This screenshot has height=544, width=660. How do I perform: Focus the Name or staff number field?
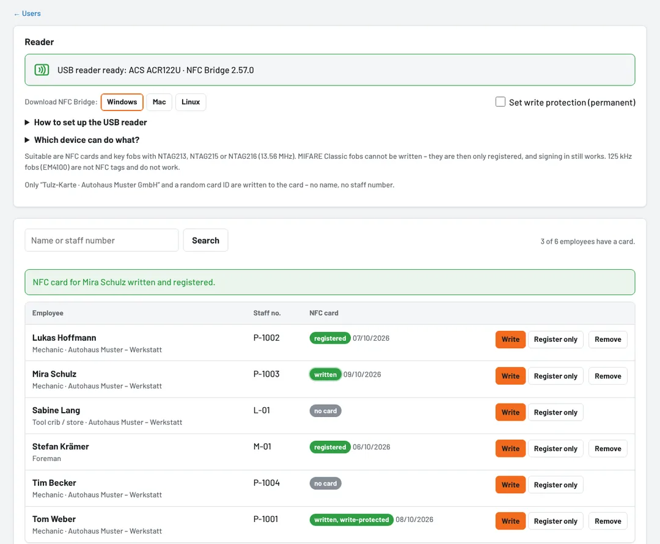coord(101,241)
